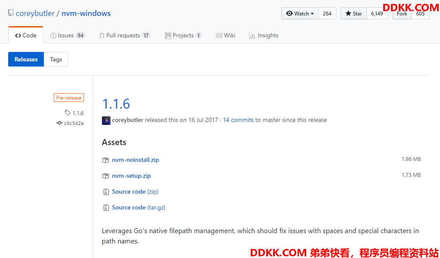Screen dimensions: 440x258
Task: Switch to the Tags view
Action: pyautogui.click(x=56, y=59)
